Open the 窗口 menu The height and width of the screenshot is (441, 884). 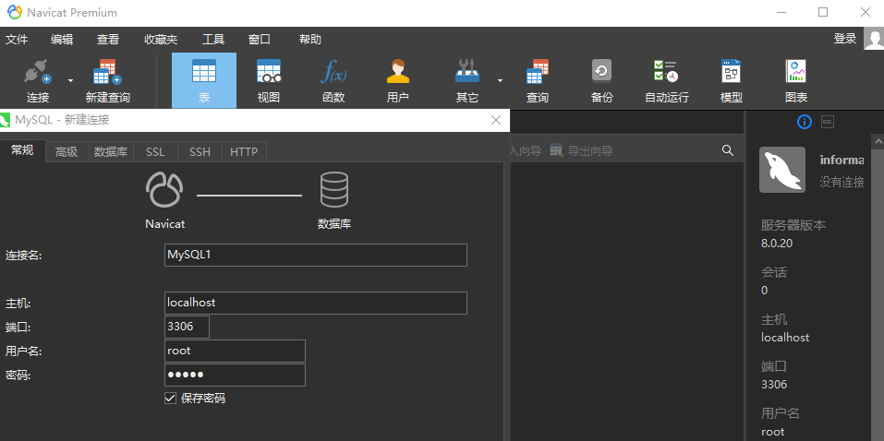(260, 40)
